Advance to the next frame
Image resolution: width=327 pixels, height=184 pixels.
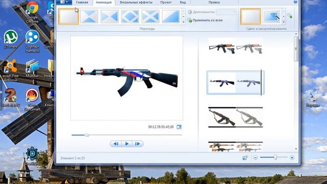[x=137, y=144]
